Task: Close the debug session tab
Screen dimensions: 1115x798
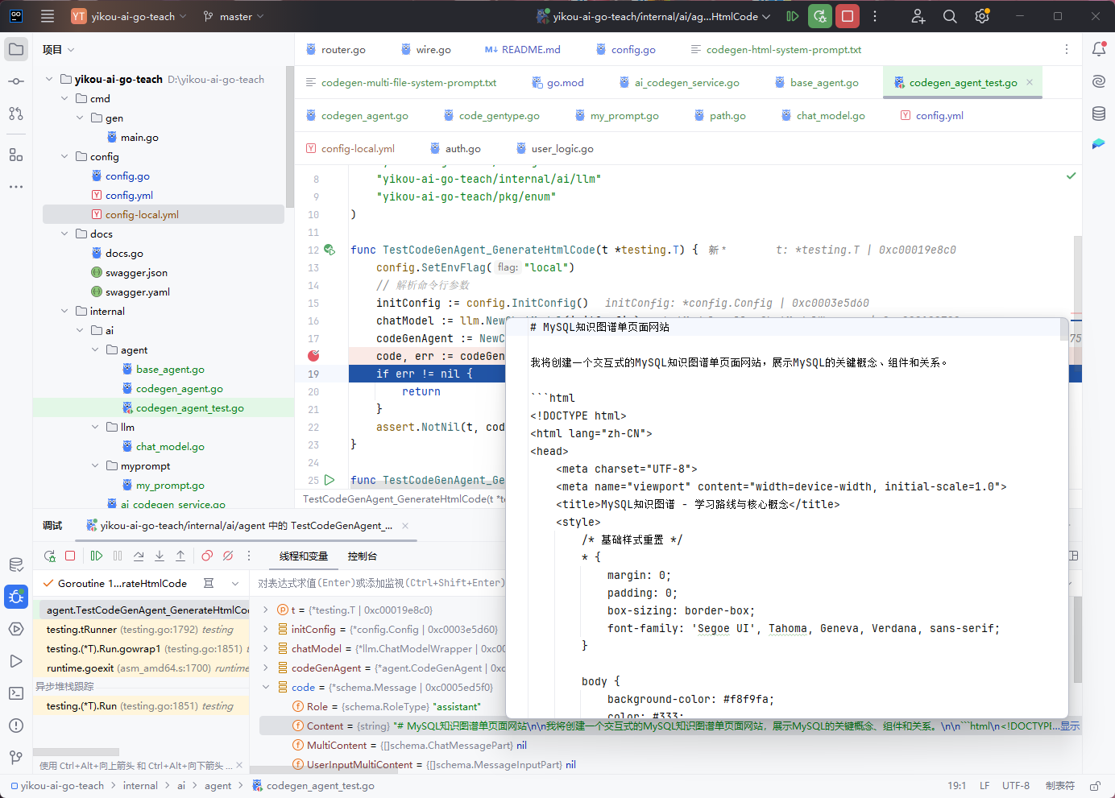Action: 405,526
